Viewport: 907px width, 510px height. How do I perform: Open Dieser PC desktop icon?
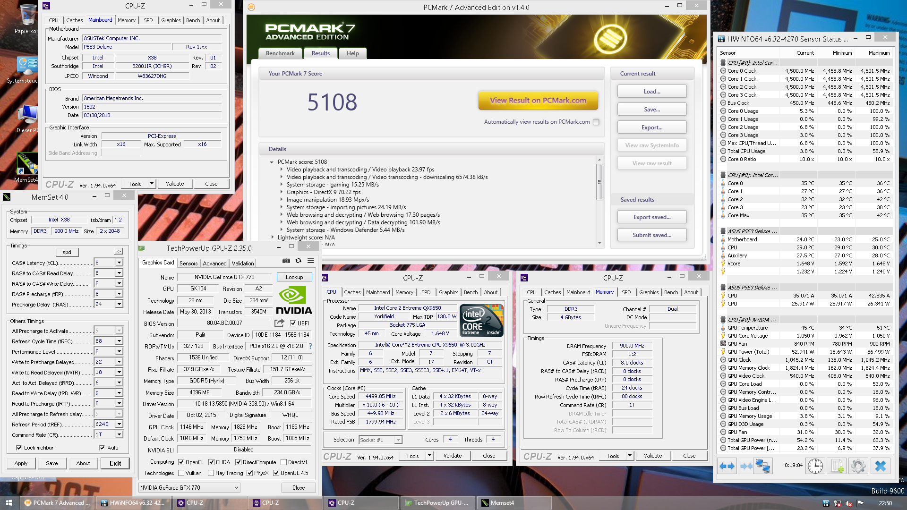pyautogui.click(x=26, y=119)
